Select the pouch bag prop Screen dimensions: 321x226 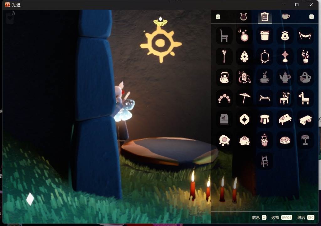click(285, 36)
